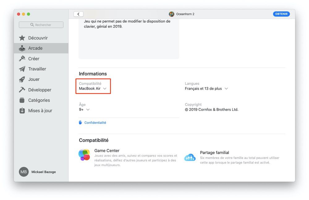
Task: Click the Game Center colorful bubbles icon
Action: (x=84, y=155)
